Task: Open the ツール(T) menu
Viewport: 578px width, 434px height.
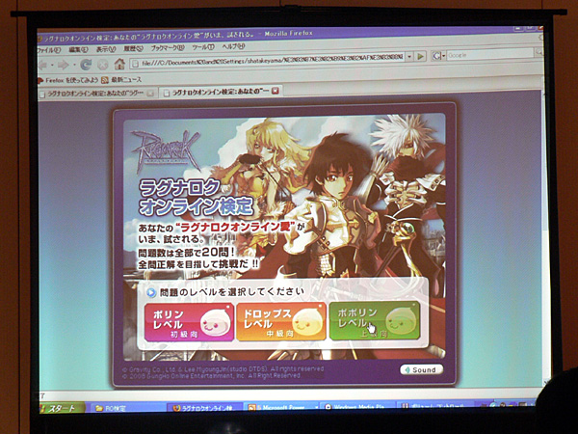Action: [203, 47]
